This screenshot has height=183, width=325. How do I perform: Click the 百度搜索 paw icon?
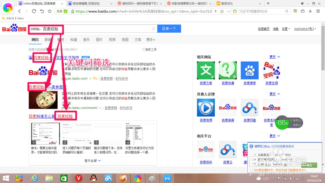250,70
